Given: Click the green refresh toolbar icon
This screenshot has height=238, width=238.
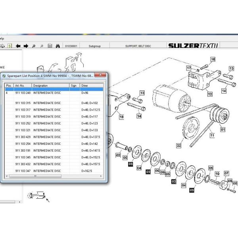Looking at the screenshot, I should (10, 46).
